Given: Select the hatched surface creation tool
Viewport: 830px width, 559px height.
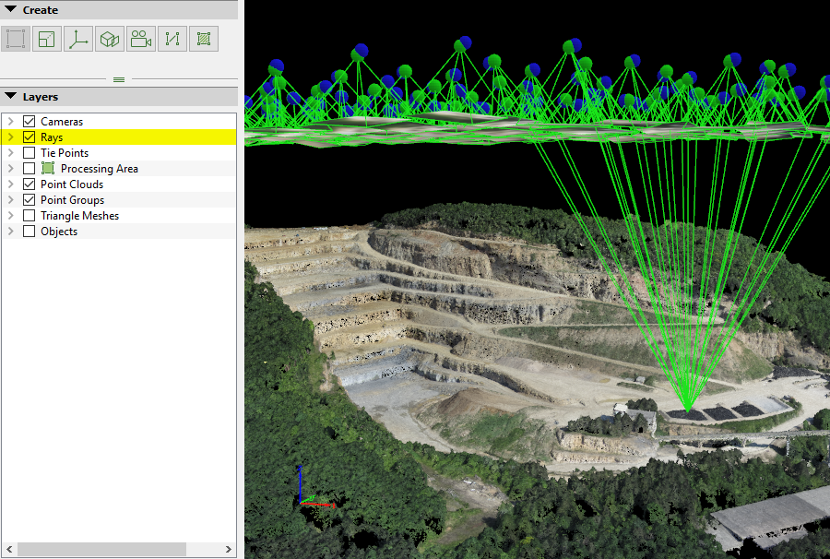Looking at the screenshot, I should pyautogui.click(x=204, y=39).
